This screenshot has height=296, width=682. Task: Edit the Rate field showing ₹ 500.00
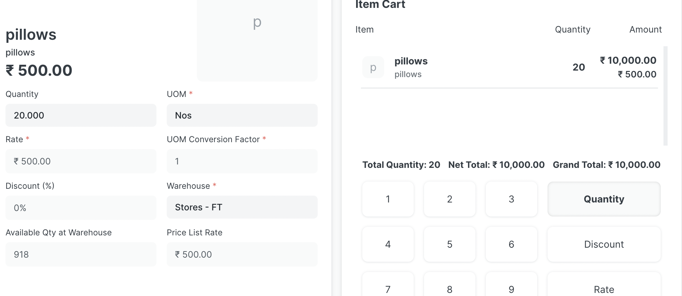coord(81,161)
